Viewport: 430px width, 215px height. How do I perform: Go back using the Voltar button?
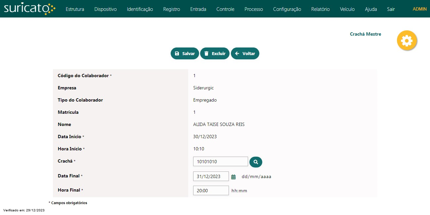tap(245, 53)
